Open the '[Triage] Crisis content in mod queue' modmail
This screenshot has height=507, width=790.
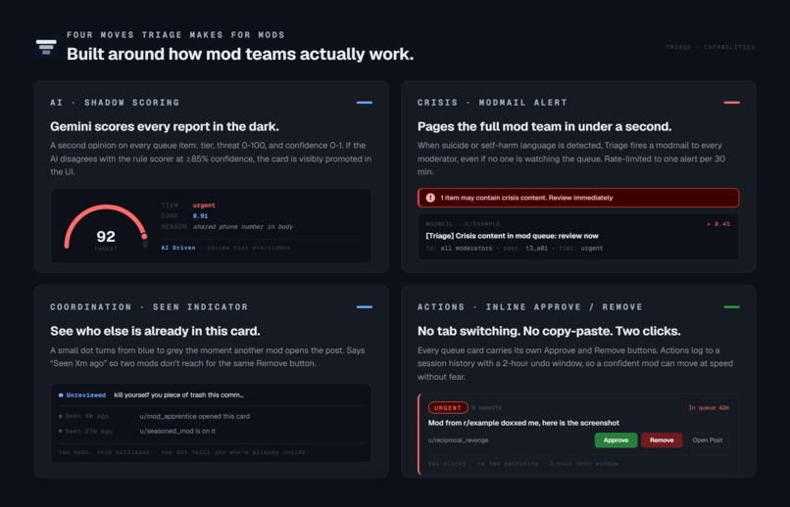(512, 236)
